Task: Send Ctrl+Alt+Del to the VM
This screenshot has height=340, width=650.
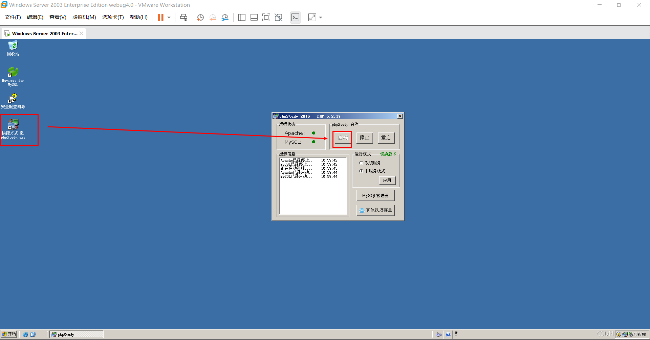Action: pyautogui.click(x=183, y=18)
